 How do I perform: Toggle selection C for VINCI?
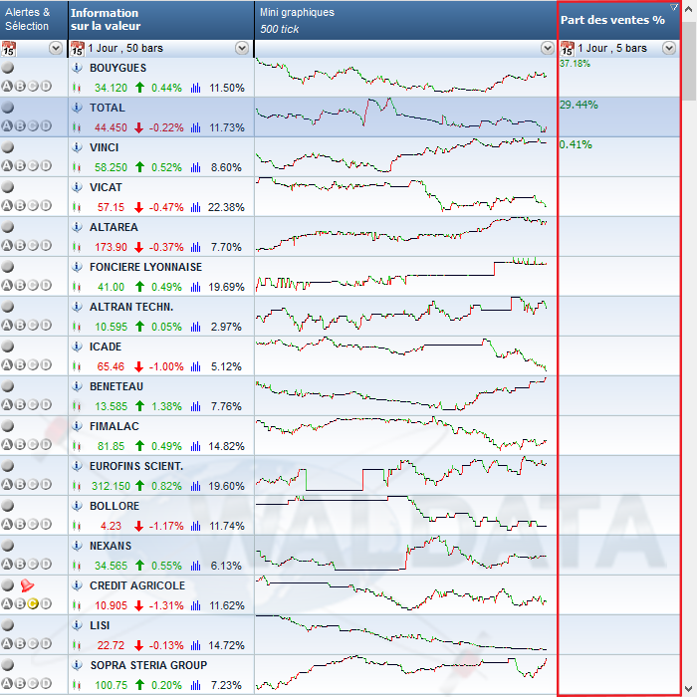[x=33, y=166]
